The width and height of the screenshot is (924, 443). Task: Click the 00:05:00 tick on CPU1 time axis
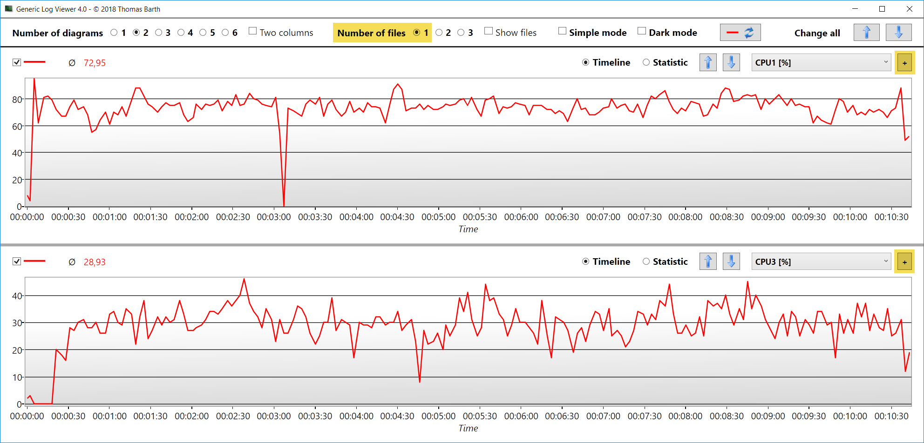[439, 217]
